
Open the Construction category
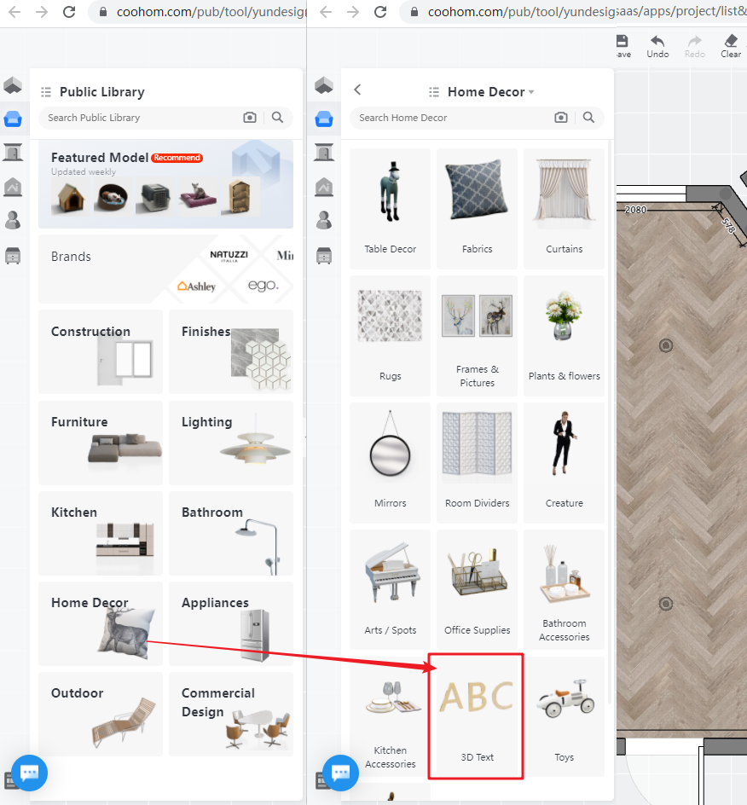click(101, 351)
